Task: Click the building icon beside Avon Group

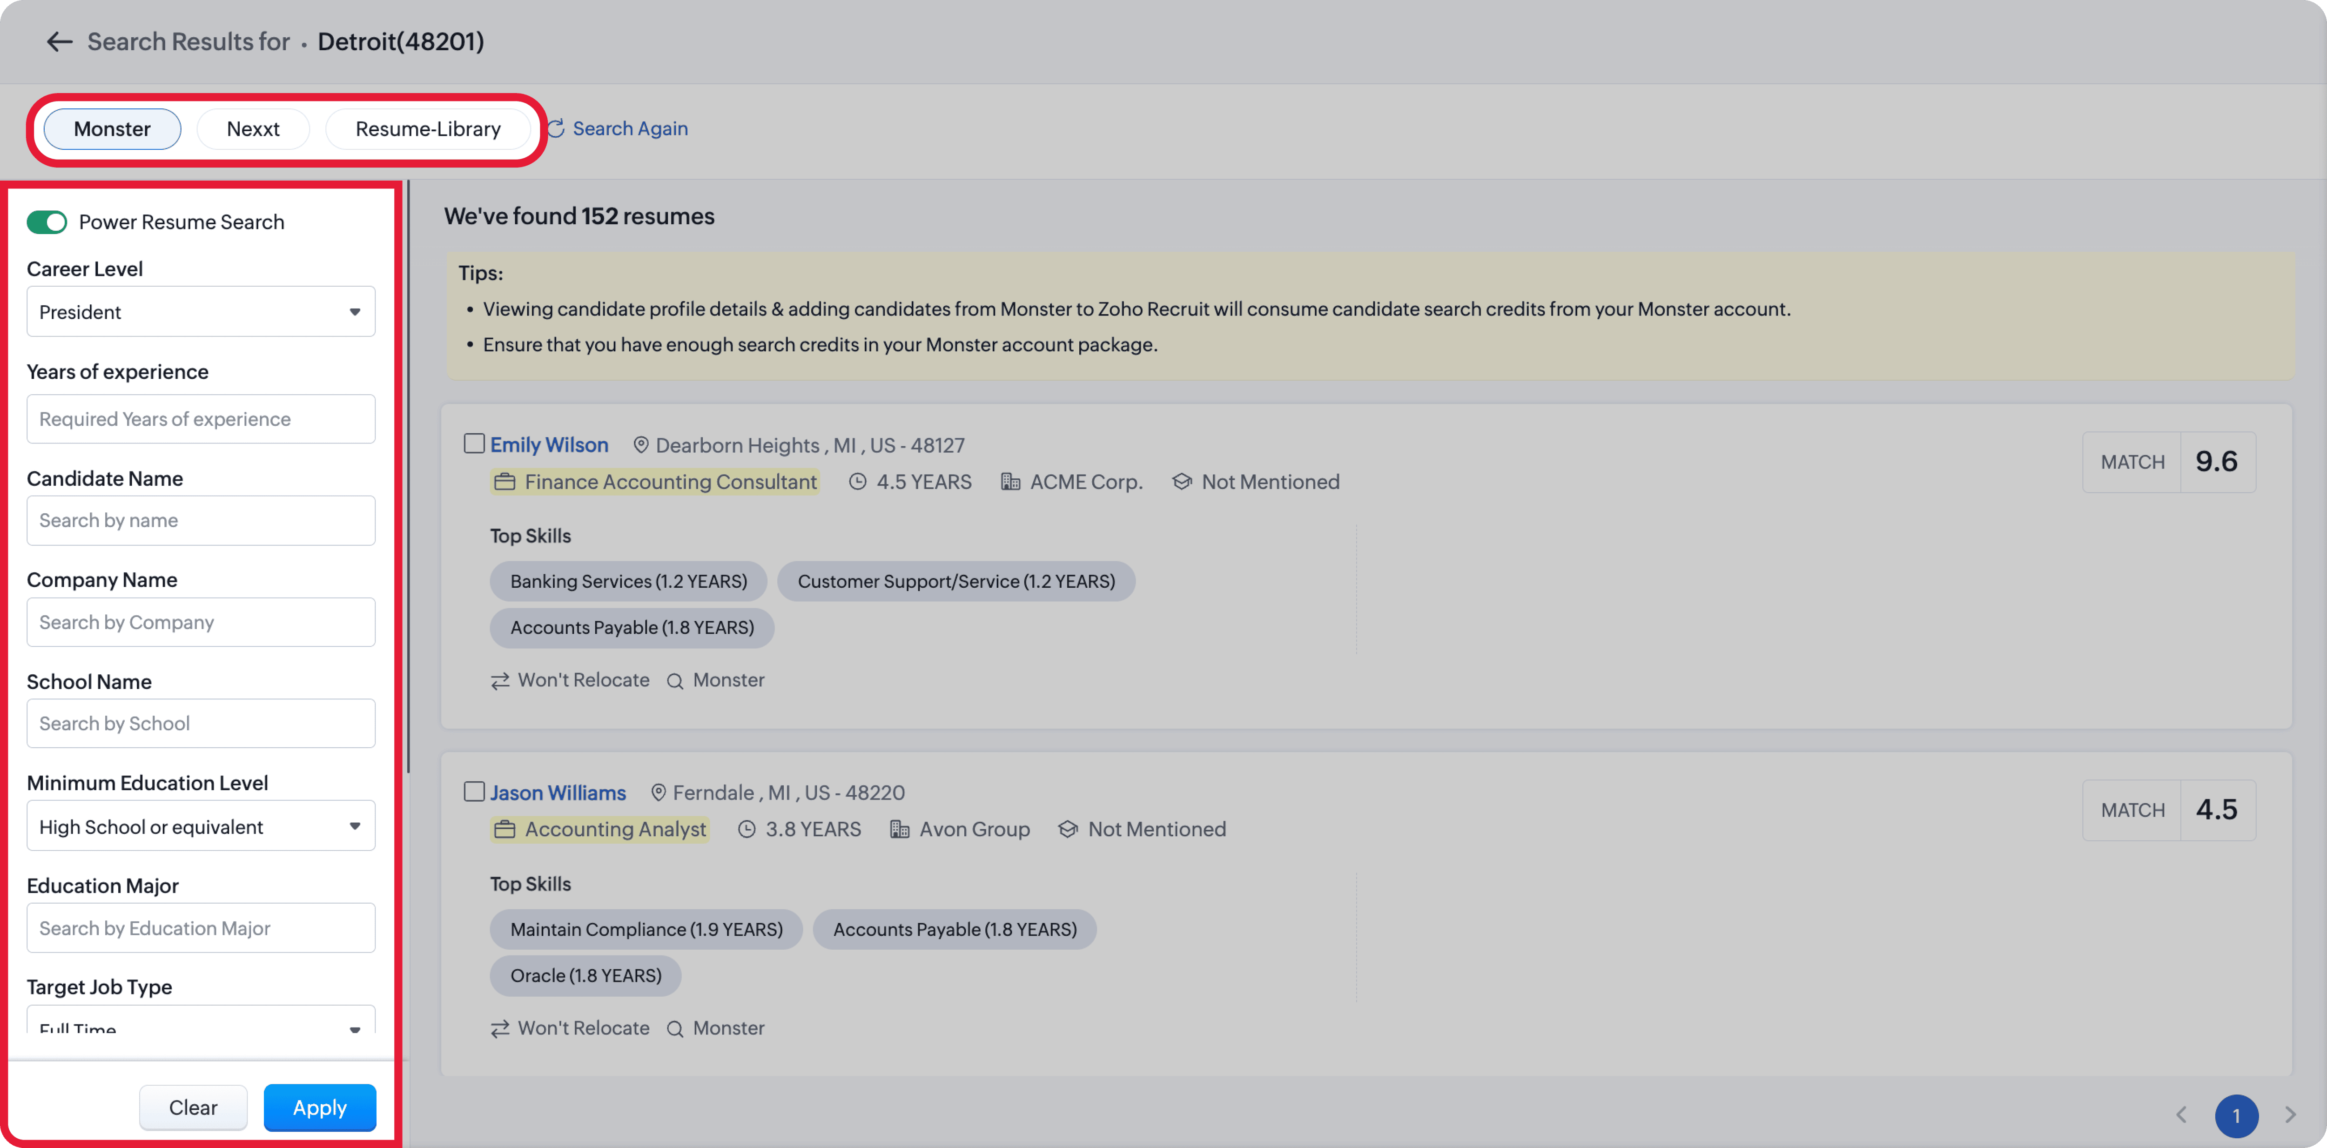Action: [900, 829]
